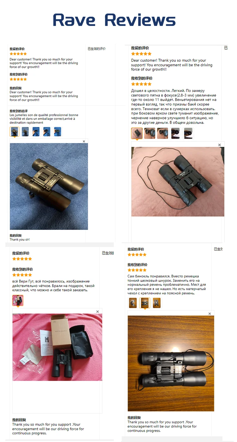Click star rating under 我收到的评价 in bottom-left review

pos(22,275)
